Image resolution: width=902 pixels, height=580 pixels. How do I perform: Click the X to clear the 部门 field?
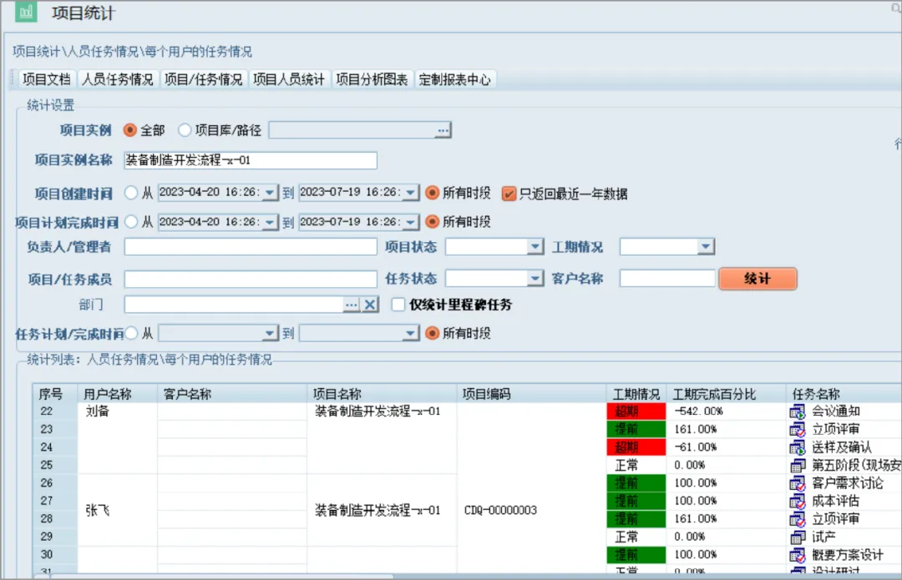tap(370, 304)
